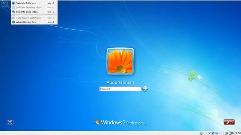Click greyed Switch to Seamless Mode entry
This screenshot has height=135, width=241.
point(34,7)
